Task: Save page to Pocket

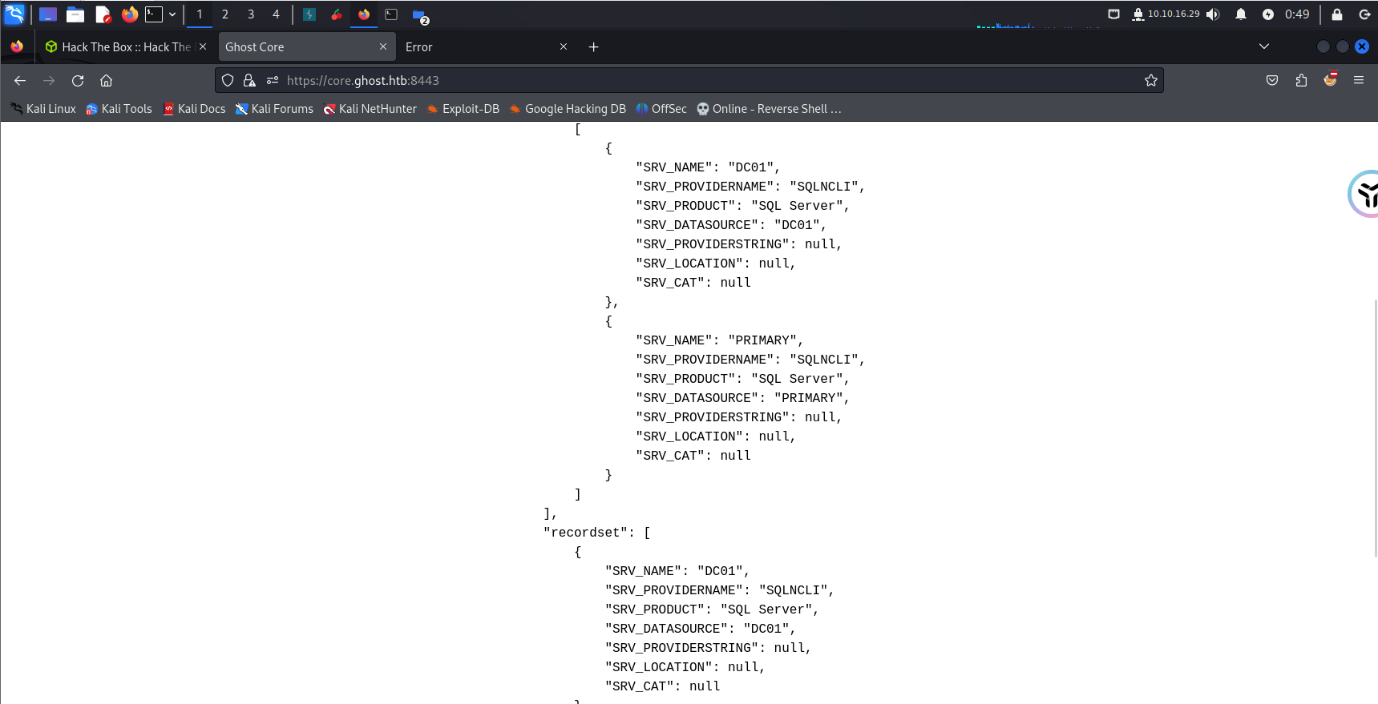Action: tap(1272, 80)
